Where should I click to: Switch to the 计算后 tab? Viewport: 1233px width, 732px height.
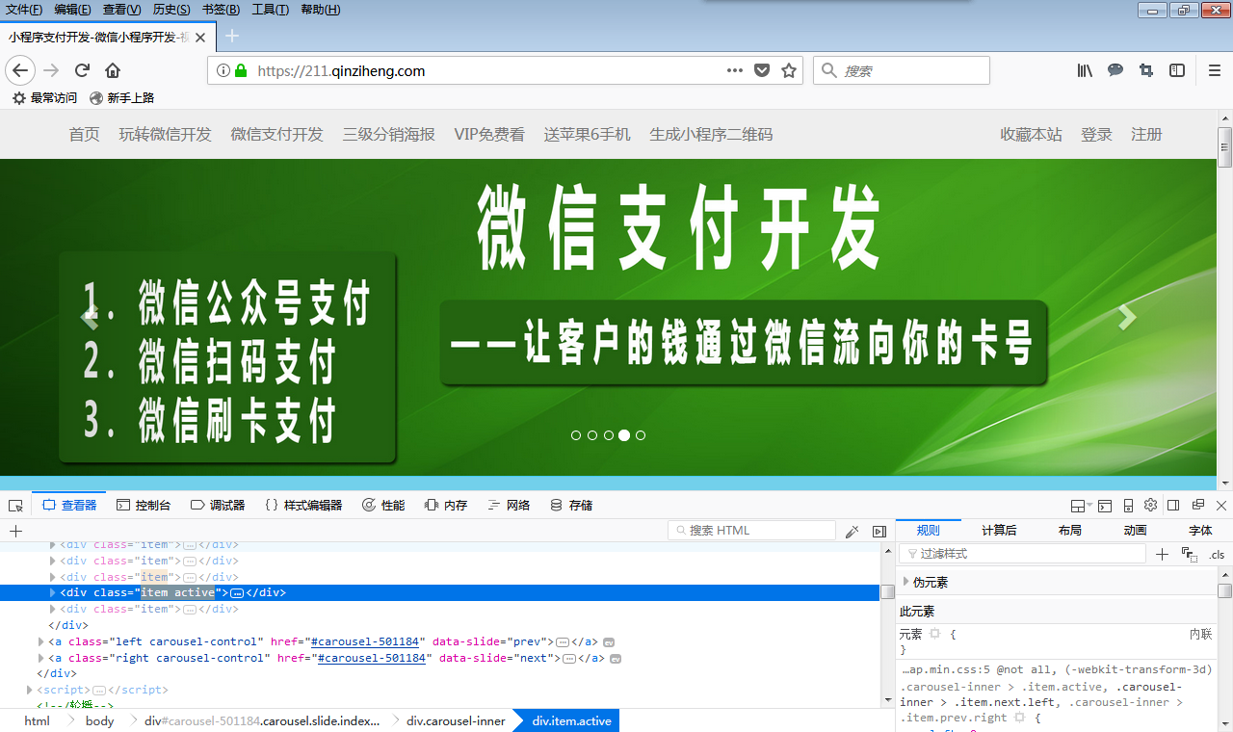tap(999, 530)
